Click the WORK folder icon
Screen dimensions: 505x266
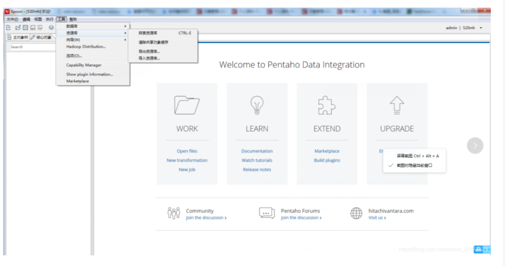pyautogui.click(x=187, y=105)
